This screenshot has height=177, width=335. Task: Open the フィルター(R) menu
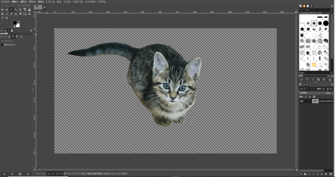[x=78, y=2]
